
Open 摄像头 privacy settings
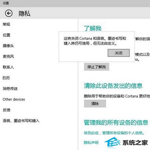coord(8,46)
